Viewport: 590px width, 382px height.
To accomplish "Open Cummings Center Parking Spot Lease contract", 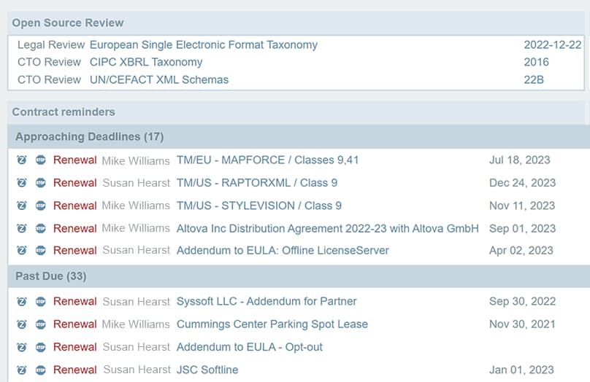I will 272,324.
